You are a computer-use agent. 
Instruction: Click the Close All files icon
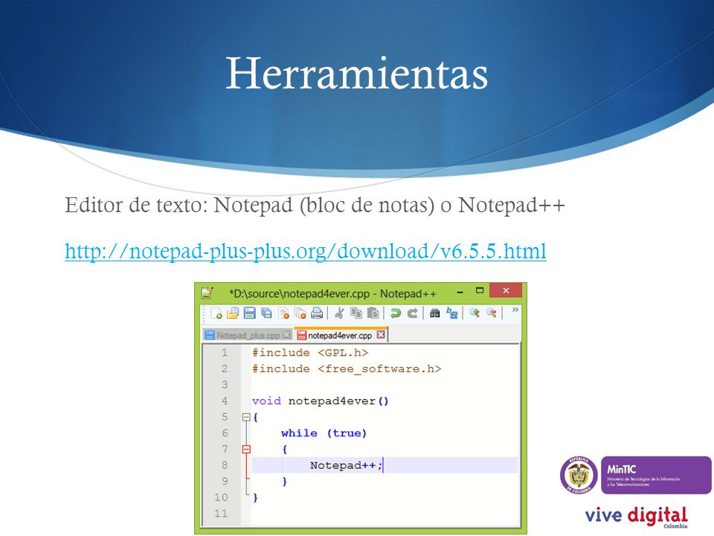pos(300,313)
